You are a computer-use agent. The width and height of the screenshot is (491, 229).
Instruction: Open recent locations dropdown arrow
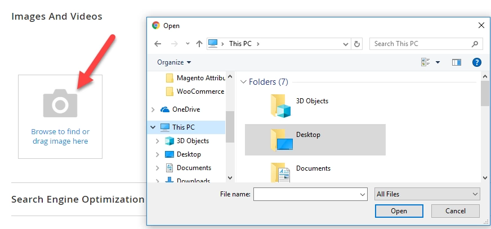(x=188, y=44)
